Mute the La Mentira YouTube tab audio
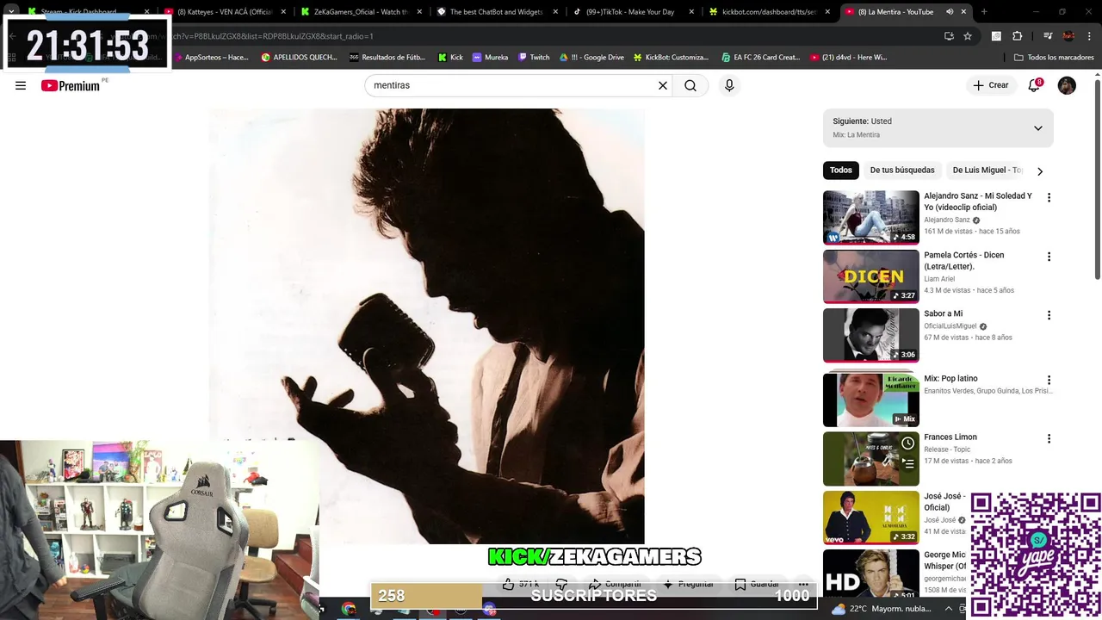Viewport: 1102px width, 620px height. 949,12
